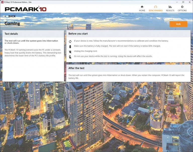Screen dimensions: 193x152
Task: Close the PCMark 10 window
Action: (x=190, y=2)
